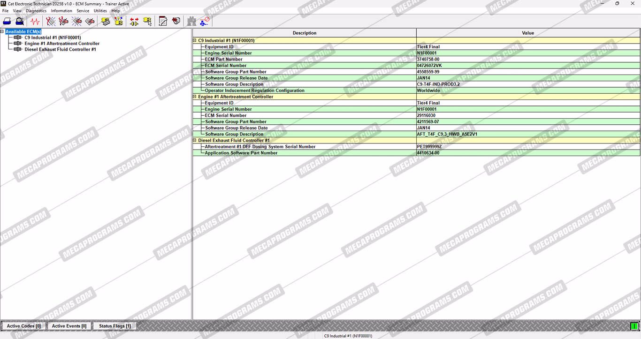Click Software Group Part Number 4558559-99
This screenshot has height=339, width=641.
click(428, 72)
